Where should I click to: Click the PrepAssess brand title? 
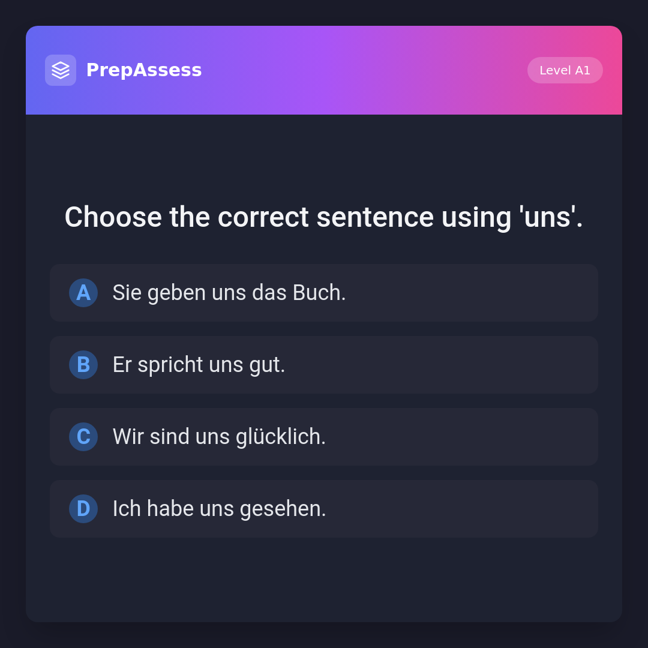[144, 70]
